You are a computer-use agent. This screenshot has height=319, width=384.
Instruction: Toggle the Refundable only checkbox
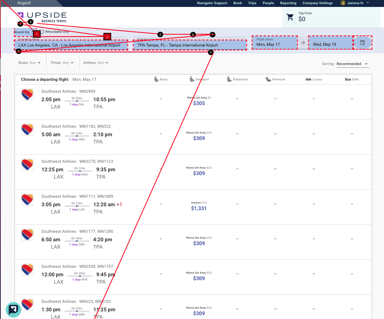[x=42, y=32]
